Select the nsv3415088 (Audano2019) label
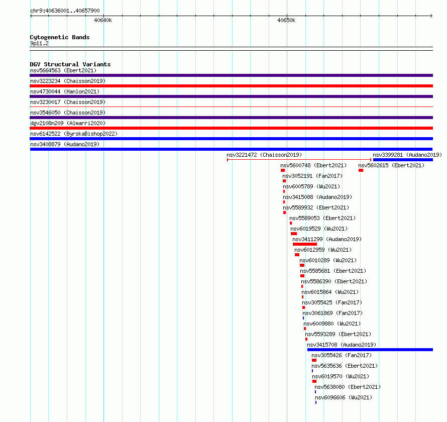Screen dimensions: 447x422 317,197
